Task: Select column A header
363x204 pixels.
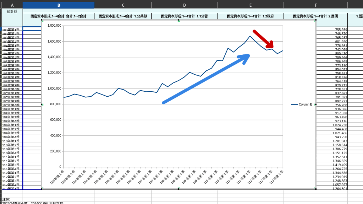Action: pyautogui.click(x=12, y=5)
